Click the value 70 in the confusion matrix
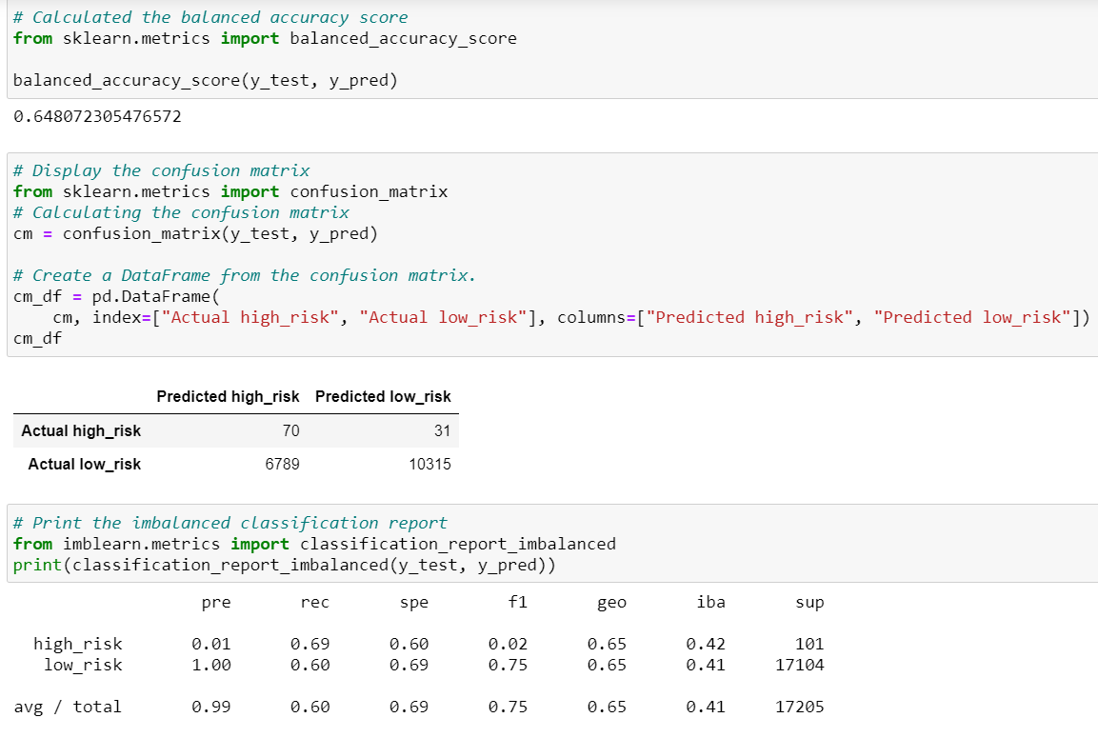This screenshot has width=1098, height=738. pos(292,430)
